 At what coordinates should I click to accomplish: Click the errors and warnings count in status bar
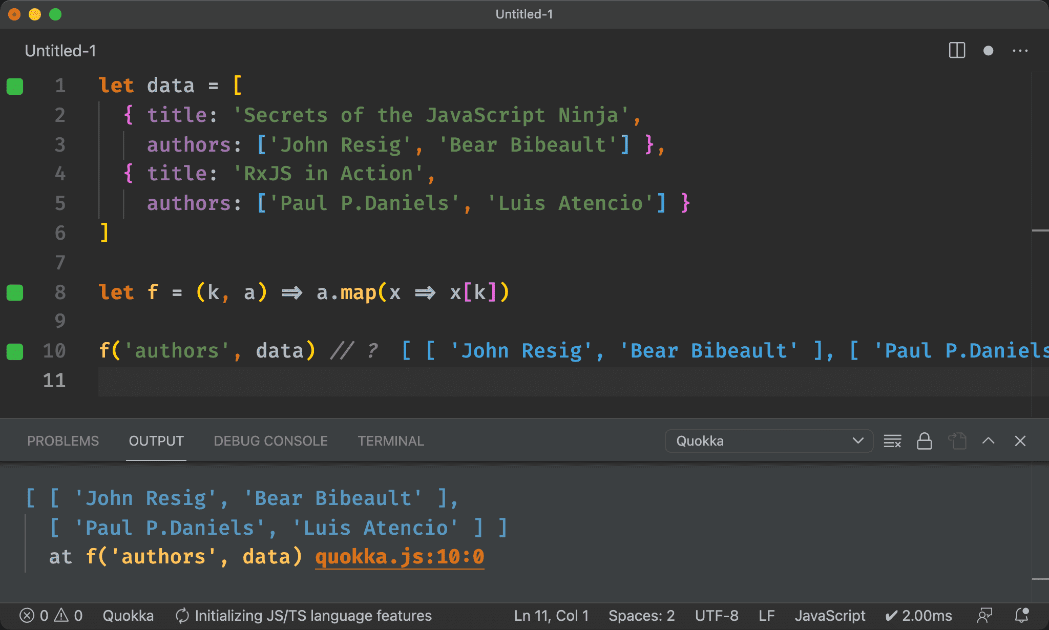51,616
